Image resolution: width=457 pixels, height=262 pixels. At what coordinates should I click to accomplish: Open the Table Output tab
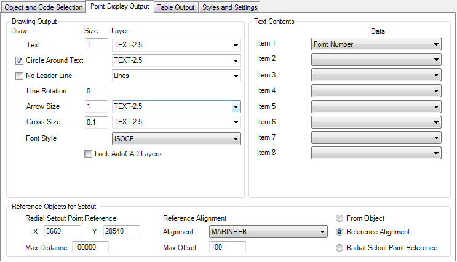pyautogui.click(x=175, y=7)
